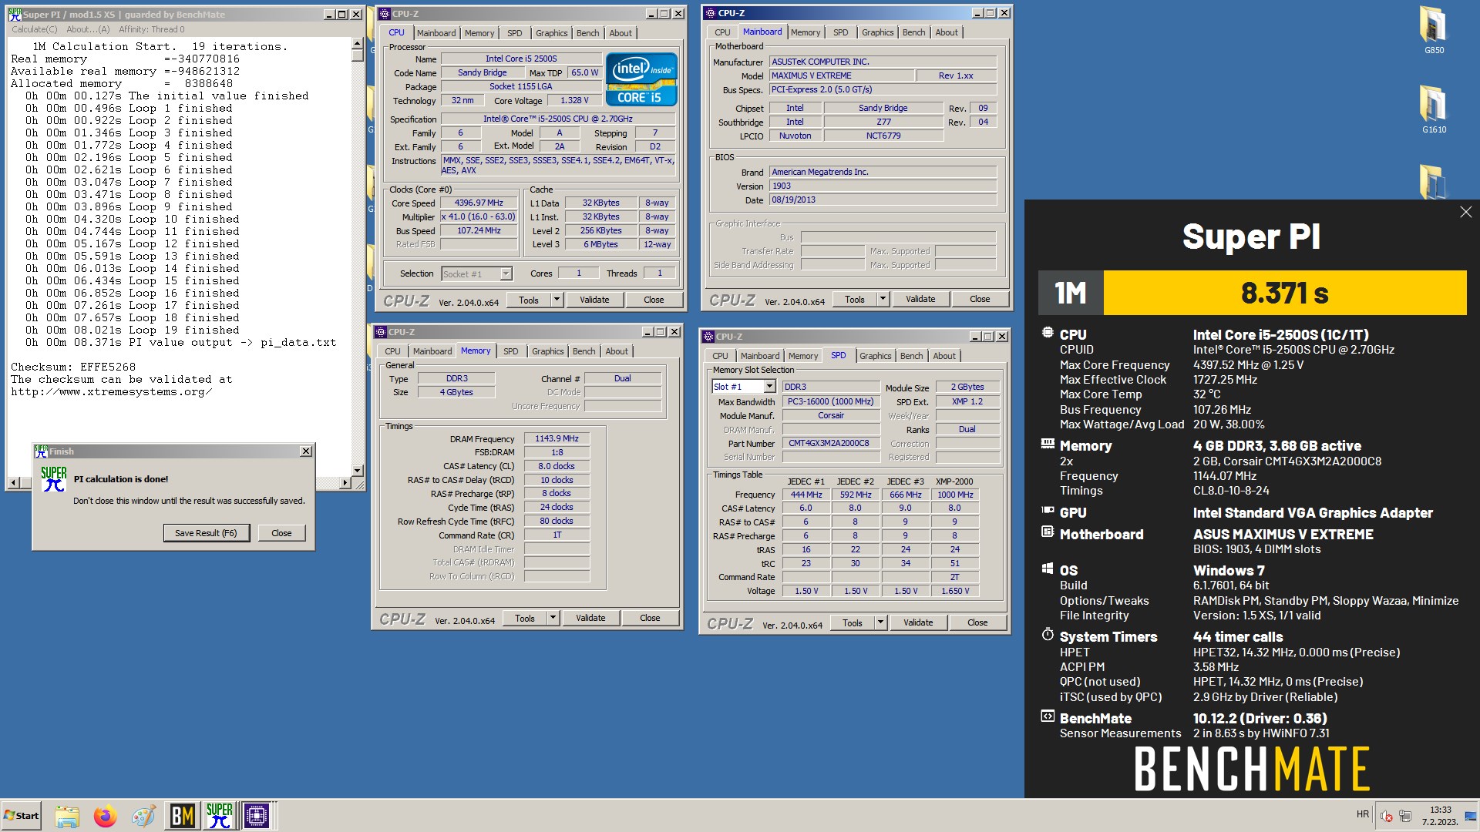Viewport: 1480px width, 832px height.
Task: Open the Slot #1 memory slot dropdown
Action: coord(769,387)
